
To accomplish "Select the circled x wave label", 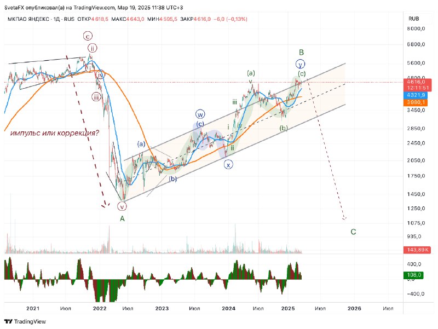I will 228,165.
